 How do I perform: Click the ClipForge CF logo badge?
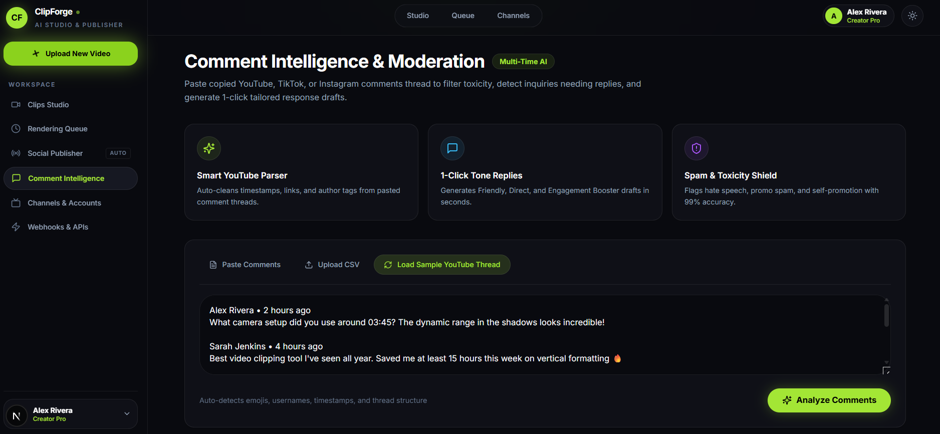[x=17, y=18]
